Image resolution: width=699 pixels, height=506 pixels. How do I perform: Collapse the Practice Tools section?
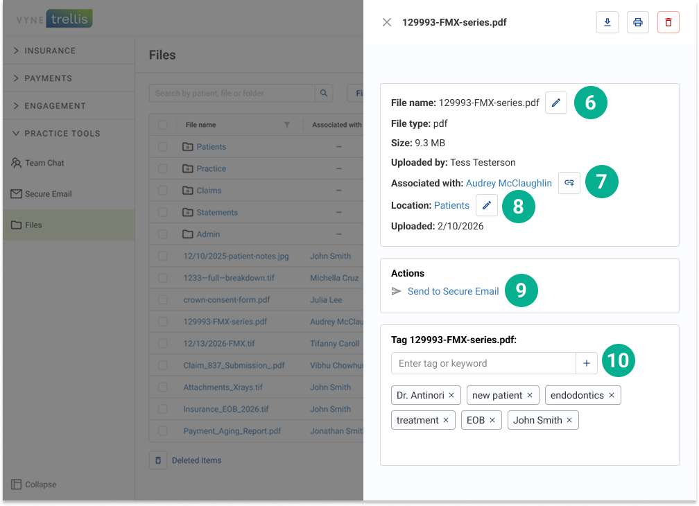click(62, 133)
